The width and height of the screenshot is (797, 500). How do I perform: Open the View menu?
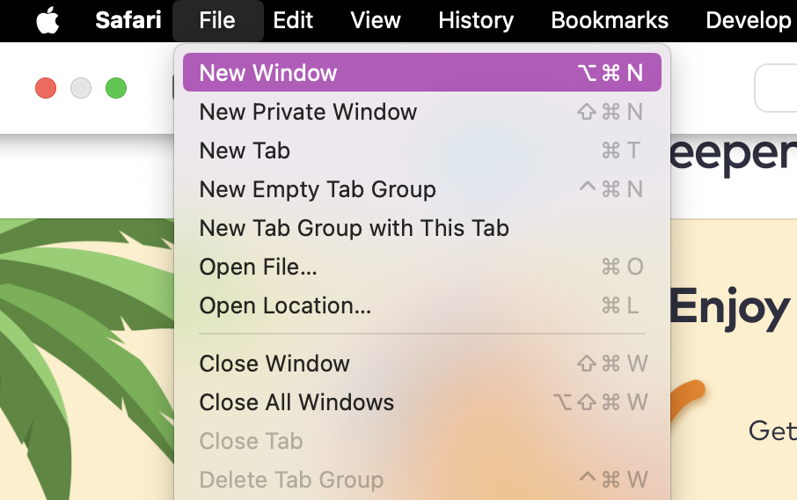[376, 20]
